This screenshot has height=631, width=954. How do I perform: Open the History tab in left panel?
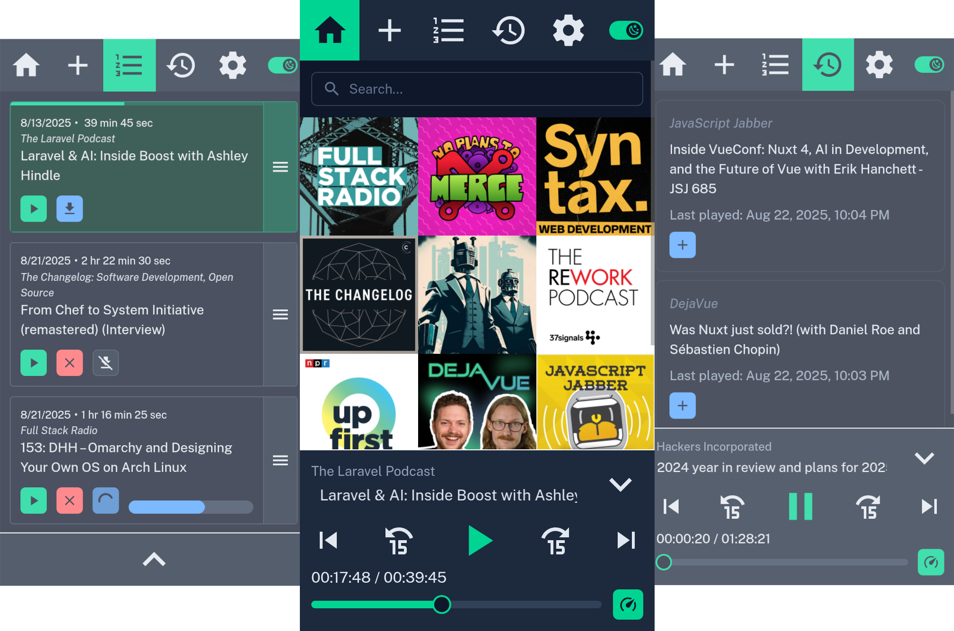[181, 65]
